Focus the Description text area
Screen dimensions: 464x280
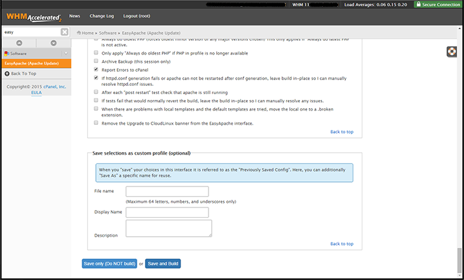[169, 228]
